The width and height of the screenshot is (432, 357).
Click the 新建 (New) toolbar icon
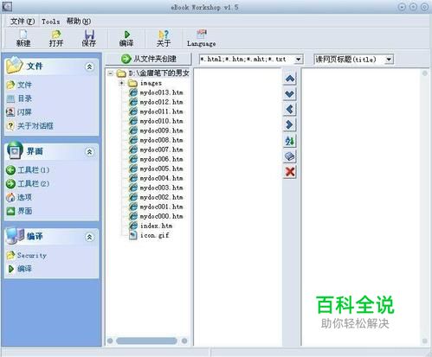[23, 38]
